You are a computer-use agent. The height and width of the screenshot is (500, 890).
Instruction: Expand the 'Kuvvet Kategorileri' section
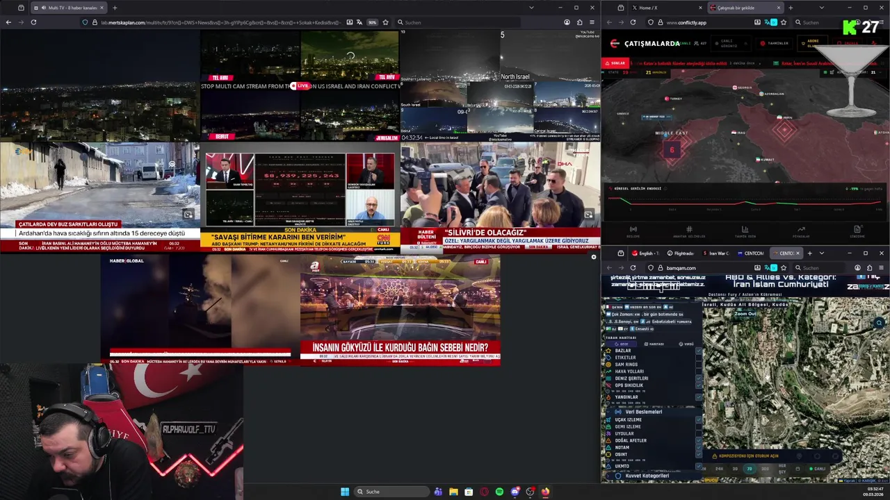(x=652, y=476)
